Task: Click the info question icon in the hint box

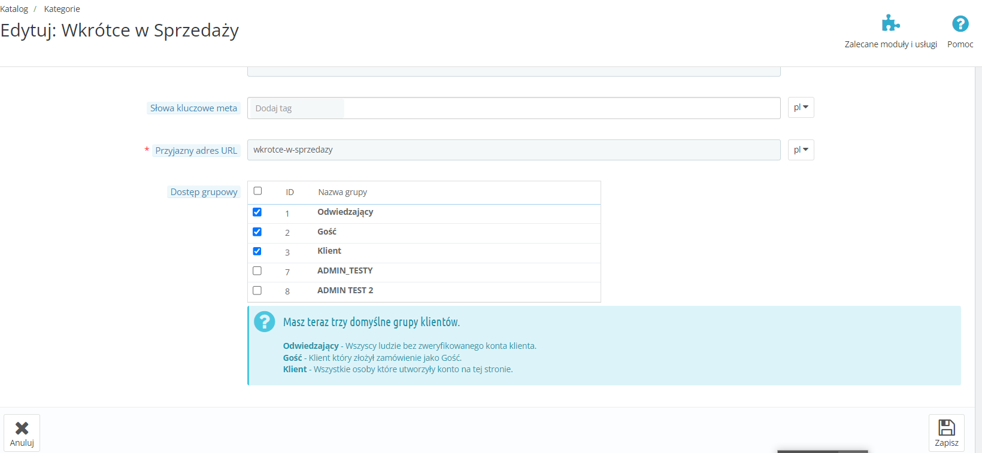Action: (264, 321)
